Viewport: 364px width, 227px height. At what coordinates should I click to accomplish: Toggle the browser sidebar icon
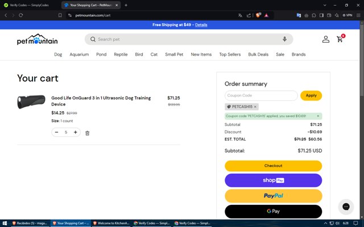[321, 15]
